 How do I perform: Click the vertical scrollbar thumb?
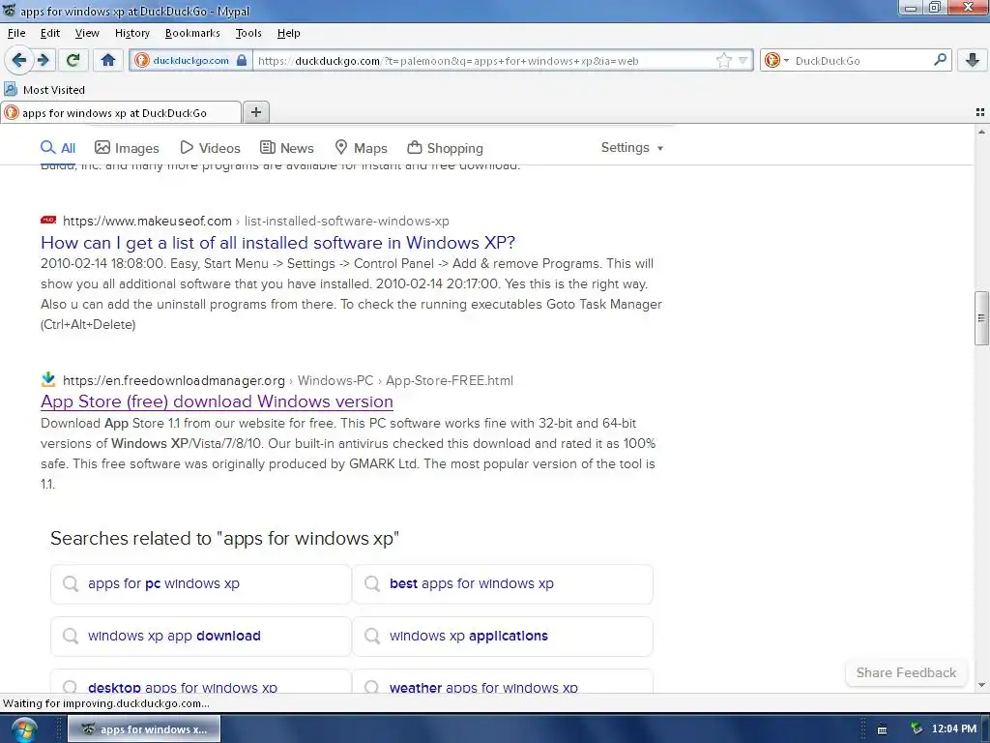(x=981, y=317)
